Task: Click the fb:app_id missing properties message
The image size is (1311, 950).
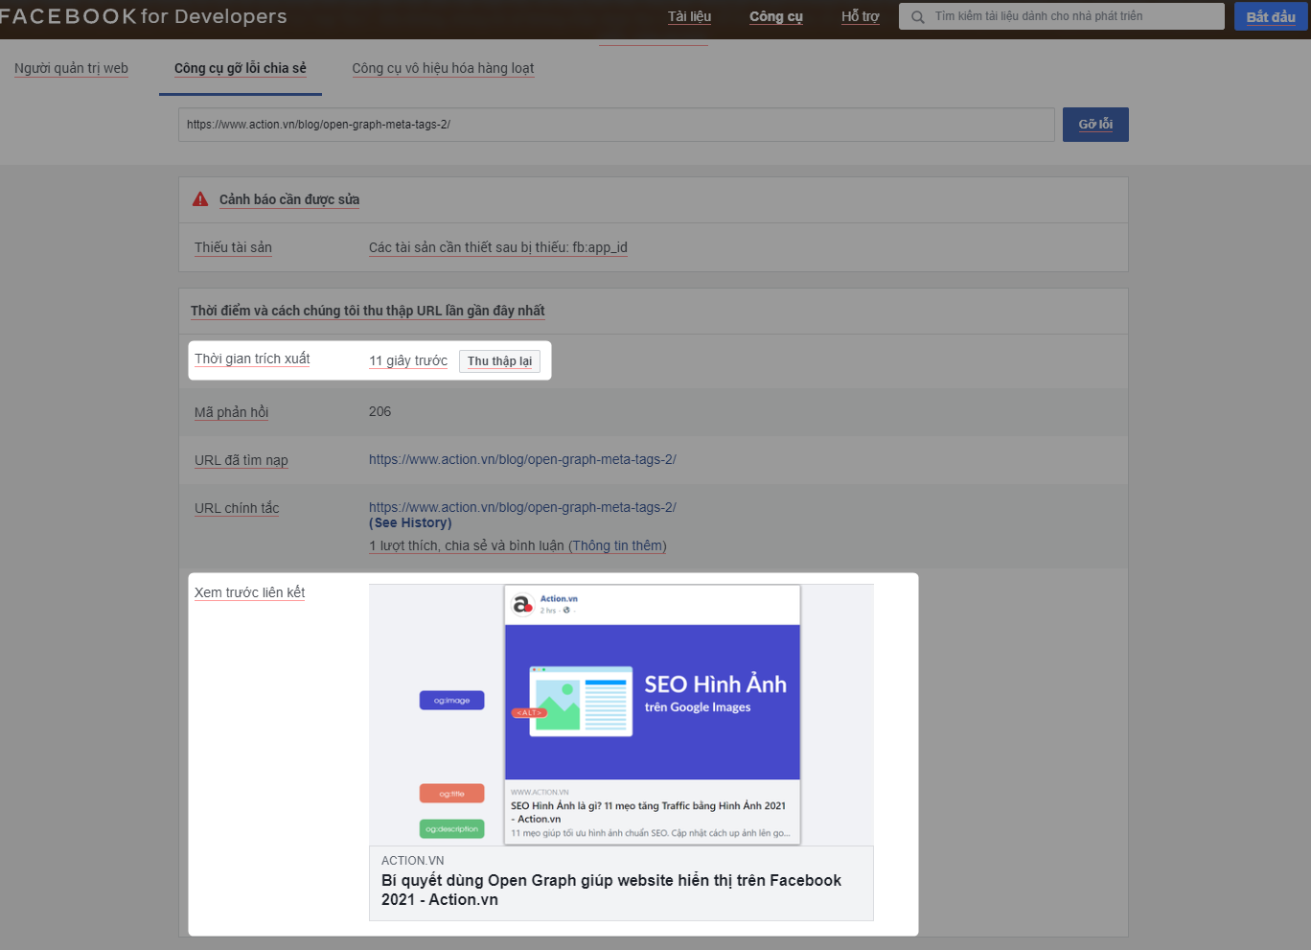Action: (x=498, y=247)
